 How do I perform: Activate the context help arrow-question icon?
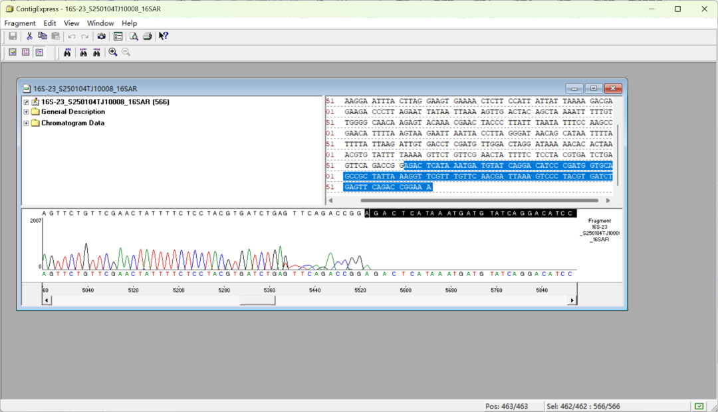164,36
